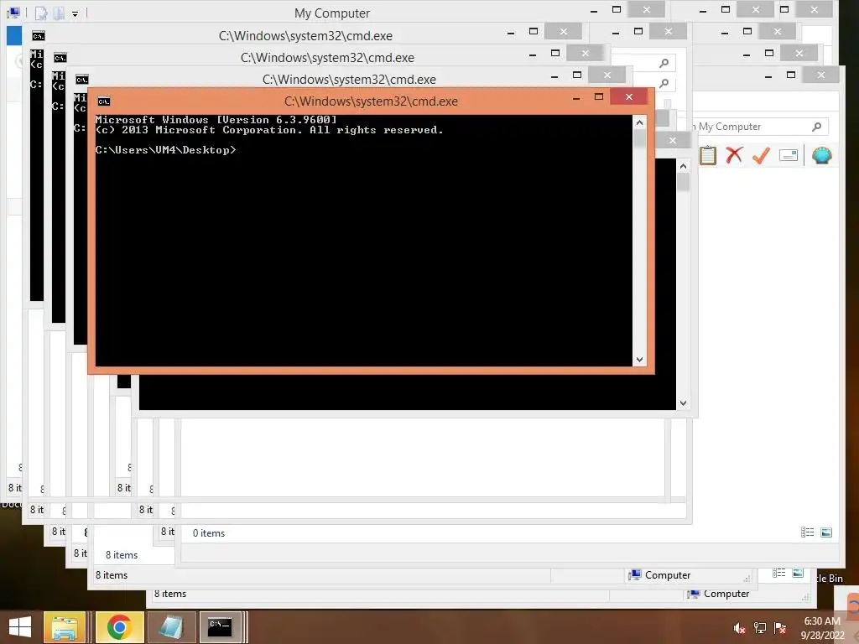Image resolution: width=859 pixels, height=644 pixels.
Task: Open Action Center flag in the system tray
Action: tap(780, 628)
